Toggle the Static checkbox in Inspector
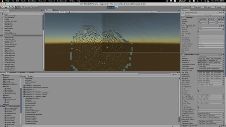The image size is (226, 127). point(218,13)
